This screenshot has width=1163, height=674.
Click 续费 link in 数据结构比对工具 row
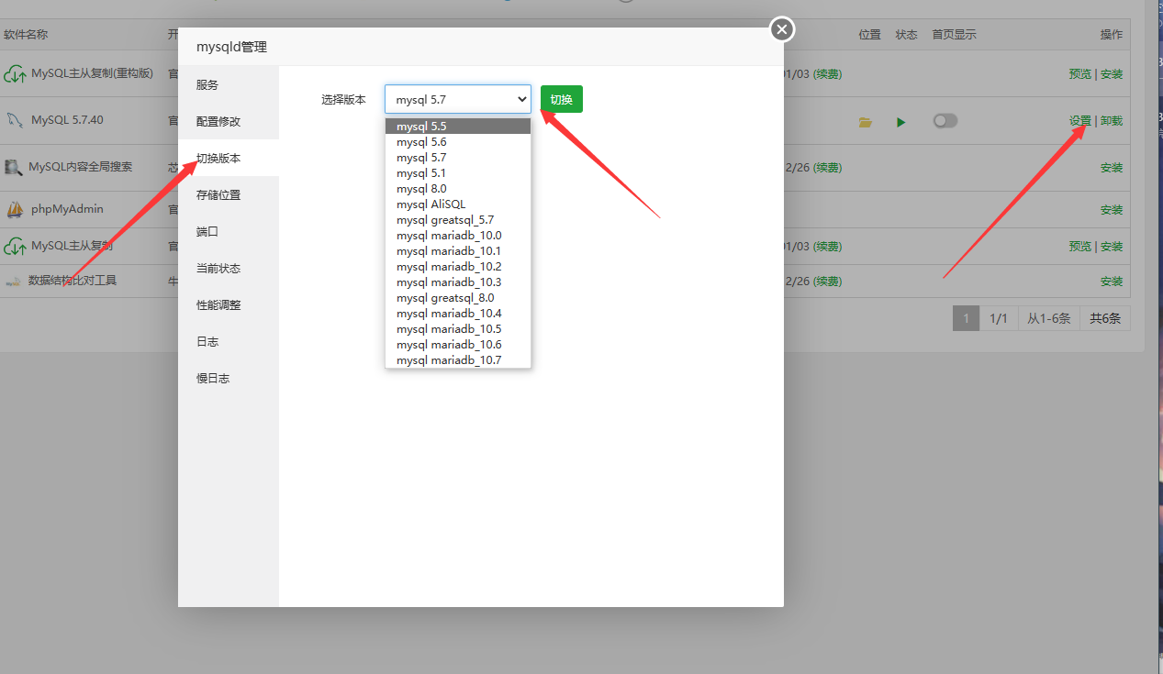(x=827, y=282)
